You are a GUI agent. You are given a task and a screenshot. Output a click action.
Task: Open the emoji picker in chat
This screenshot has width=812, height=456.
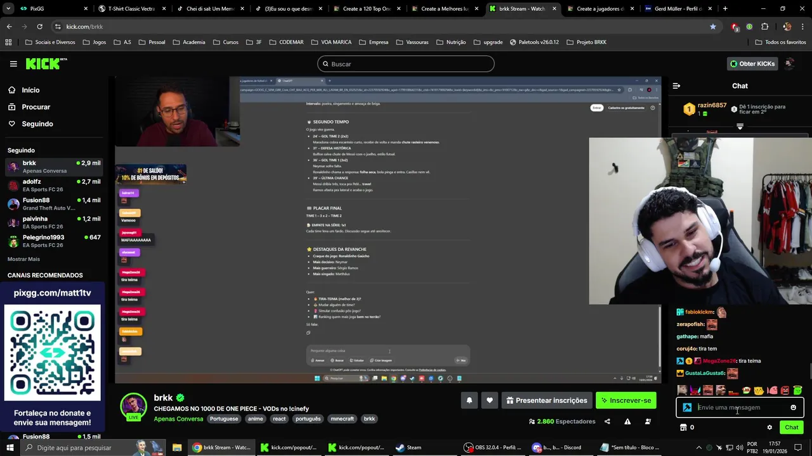[793, 408]
